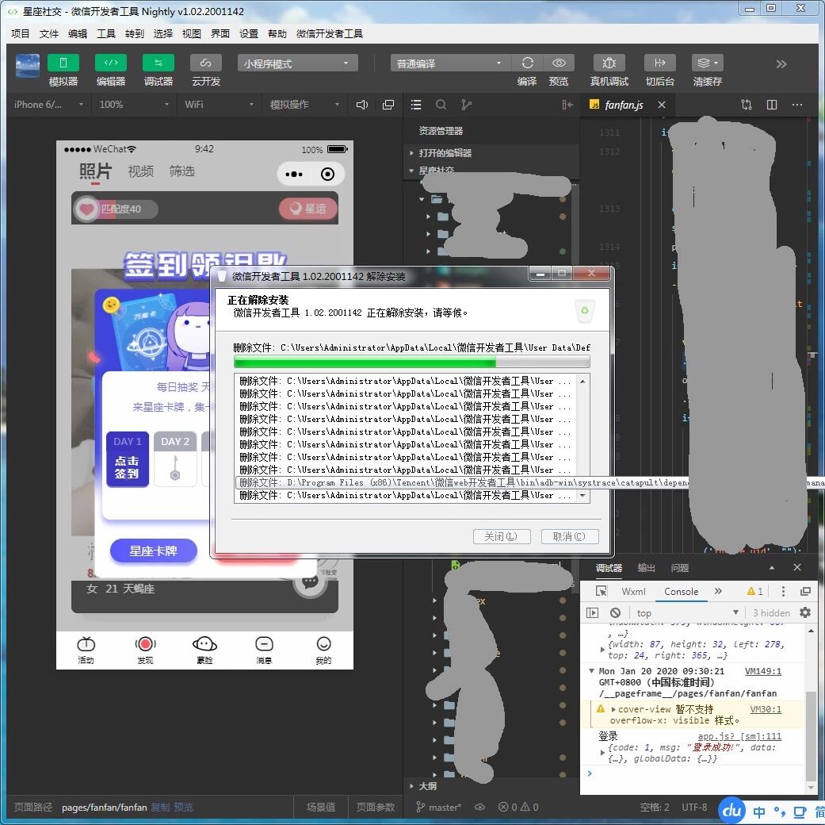Open the 发现 tab bar icon

(145, 649)
